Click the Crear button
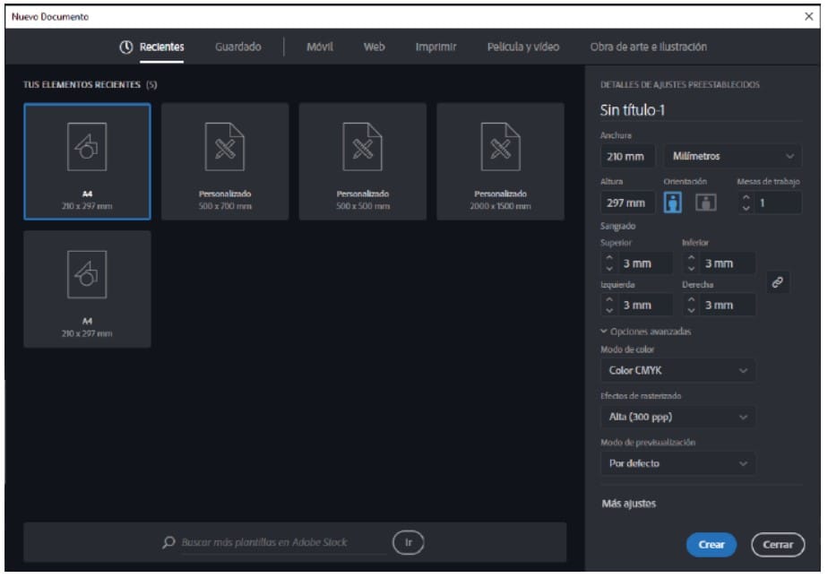This screenshot has width=828, height=578. 711,545
